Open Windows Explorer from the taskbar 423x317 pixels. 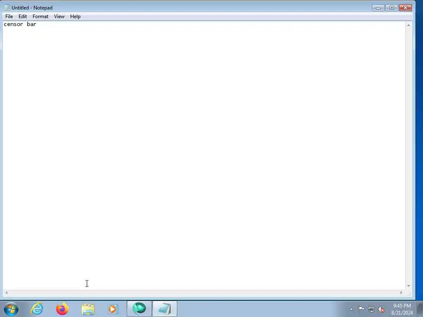pyautogui.click(x=88, y=309)
